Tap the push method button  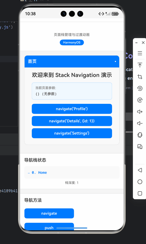[x=49, y=227]
